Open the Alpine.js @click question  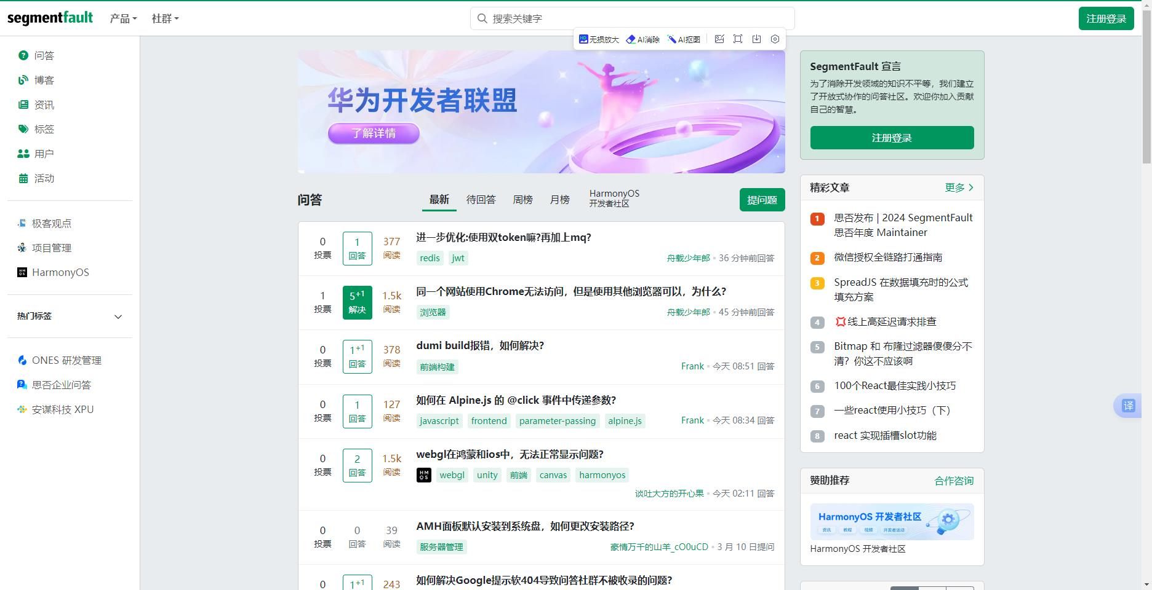coord(516,400)
